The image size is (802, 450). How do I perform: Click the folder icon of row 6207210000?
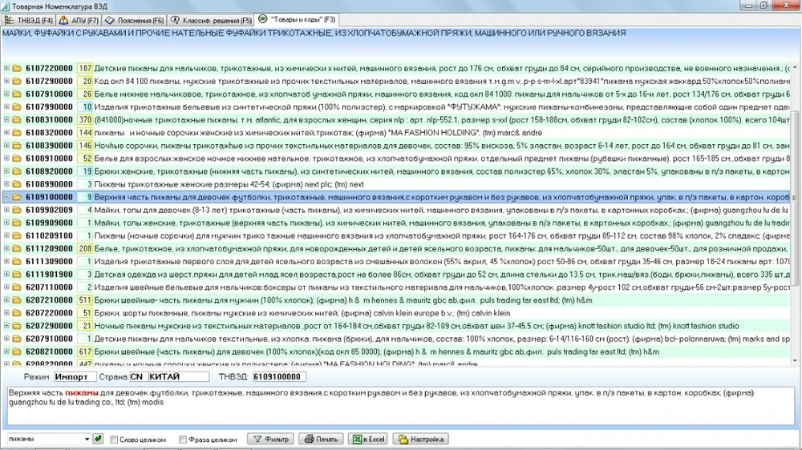tap(17, 300)
